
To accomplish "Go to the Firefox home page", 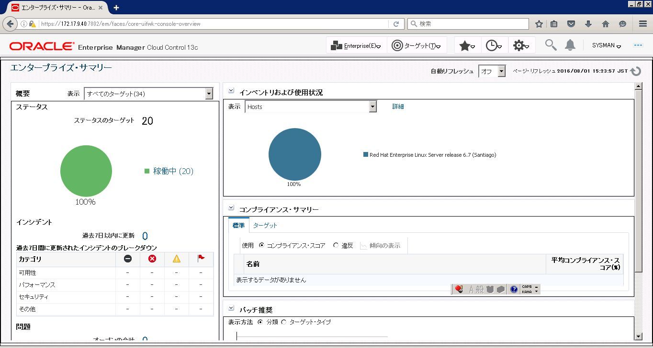I will click(606, 24).
